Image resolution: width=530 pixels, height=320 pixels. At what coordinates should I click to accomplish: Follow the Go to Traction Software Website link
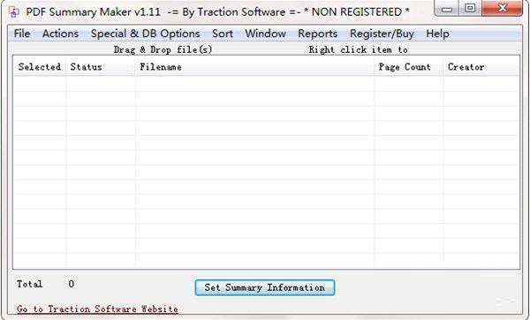tap(97, 309)
